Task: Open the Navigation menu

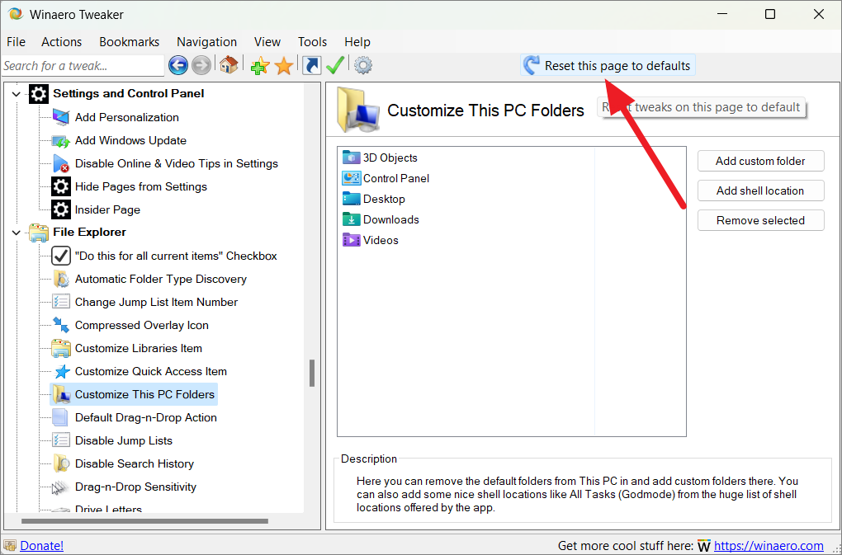Action: 206,42
